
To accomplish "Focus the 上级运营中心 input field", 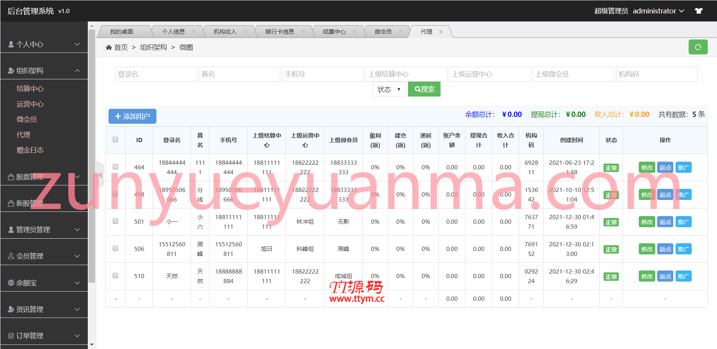I will (x=490, y=74).
